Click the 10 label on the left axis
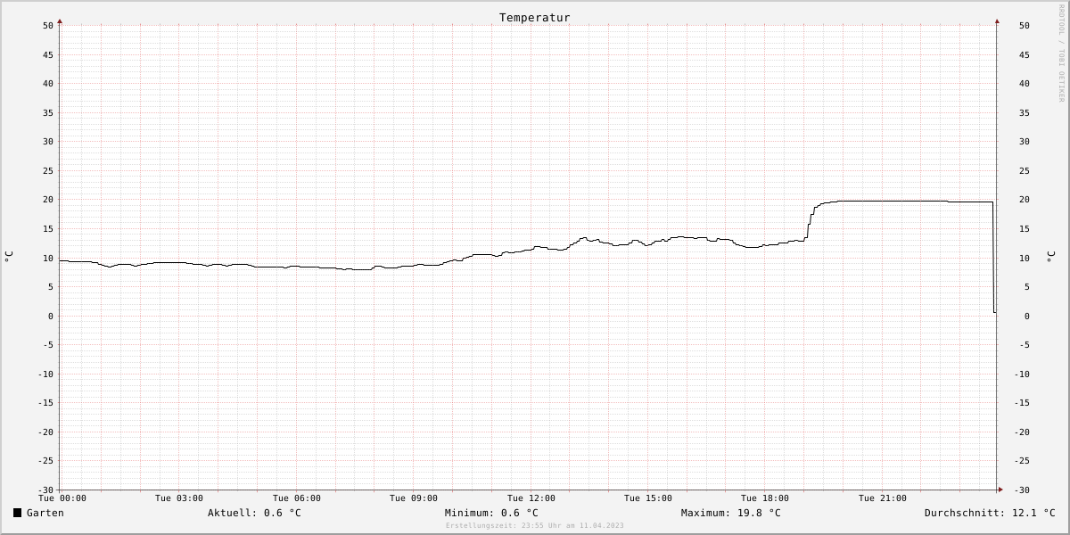The image size is (1070, 535). [x=48, y=258]
